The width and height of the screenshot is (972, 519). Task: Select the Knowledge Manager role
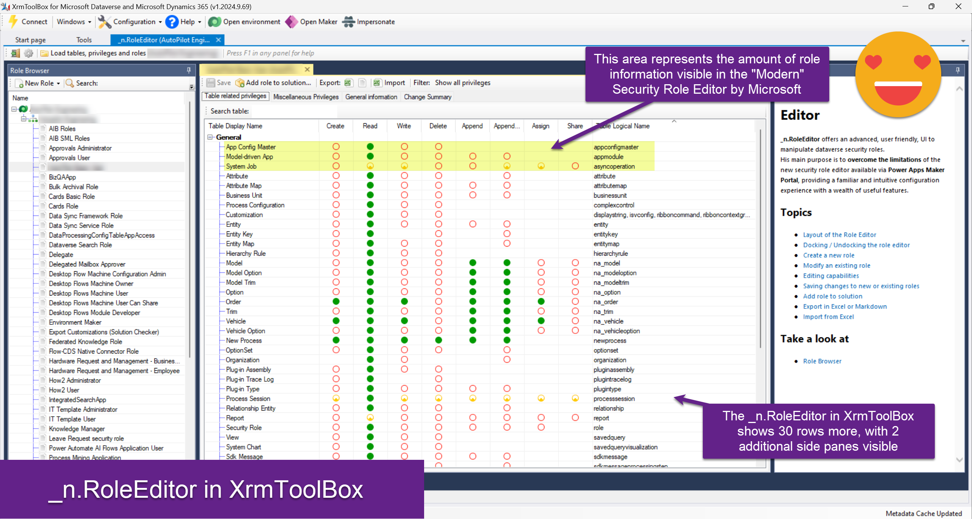click(x=76, y=429)
